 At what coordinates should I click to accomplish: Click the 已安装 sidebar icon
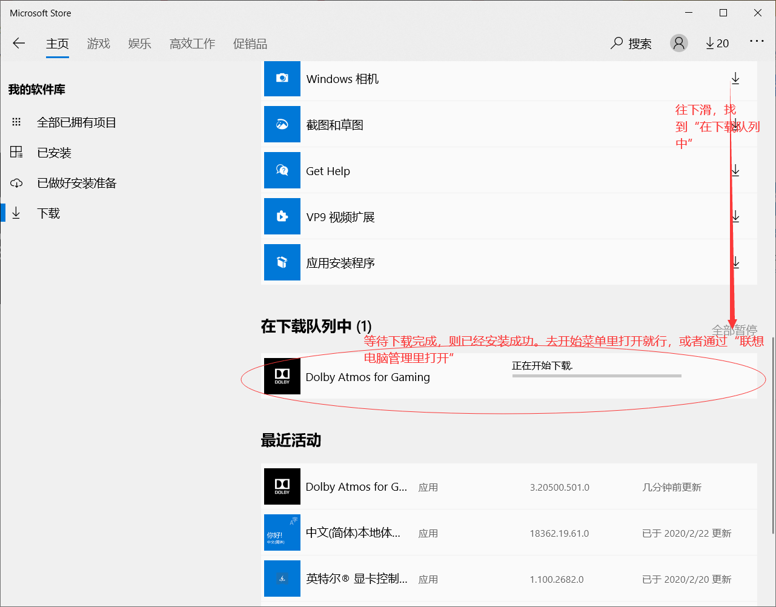[x=16, y=152]
